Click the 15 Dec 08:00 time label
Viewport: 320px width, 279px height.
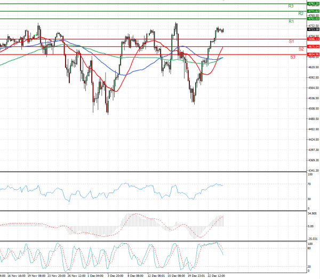pyautogui.click(x=176, y=276)
